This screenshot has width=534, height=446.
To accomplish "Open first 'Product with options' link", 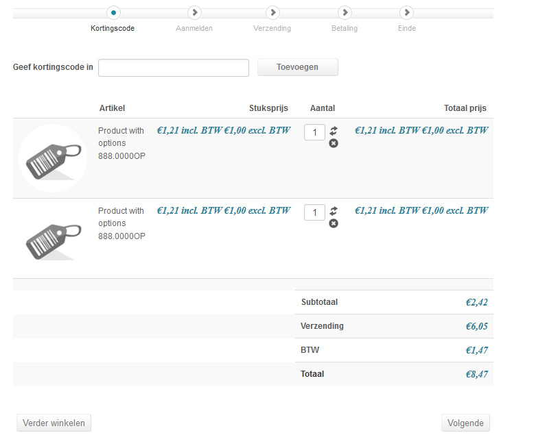I will pyautogui.click(x=121, y=137).
